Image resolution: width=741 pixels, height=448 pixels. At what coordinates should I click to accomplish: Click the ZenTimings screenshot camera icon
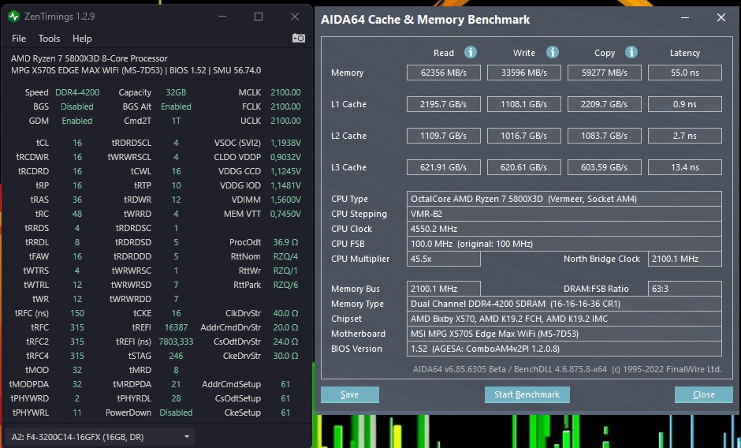(x=299, y=38)
